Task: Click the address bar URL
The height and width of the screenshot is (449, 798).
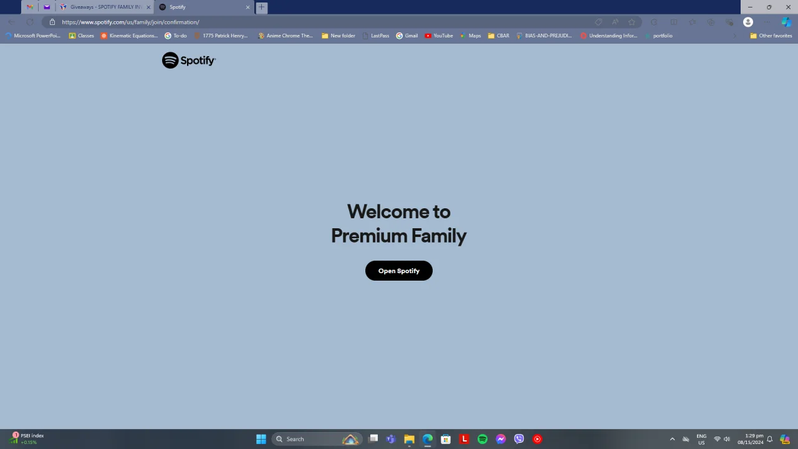Action: click(130, 22)
